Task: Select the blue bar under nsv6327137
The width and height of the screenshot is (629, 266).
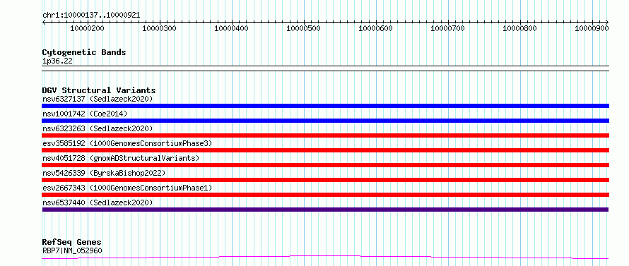Action: pyautogui.click(x=325, y=106)
